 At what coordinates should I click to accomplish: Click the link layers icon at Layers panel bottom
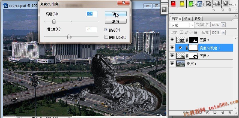click(x=186, y=113)
